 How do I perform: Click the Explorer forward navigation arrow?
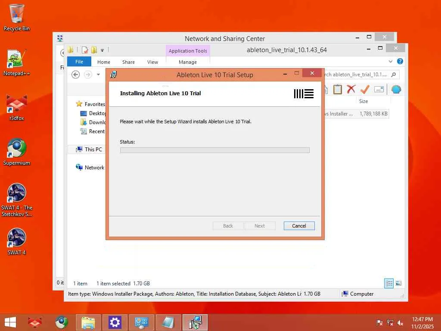[x=88, y=75]
